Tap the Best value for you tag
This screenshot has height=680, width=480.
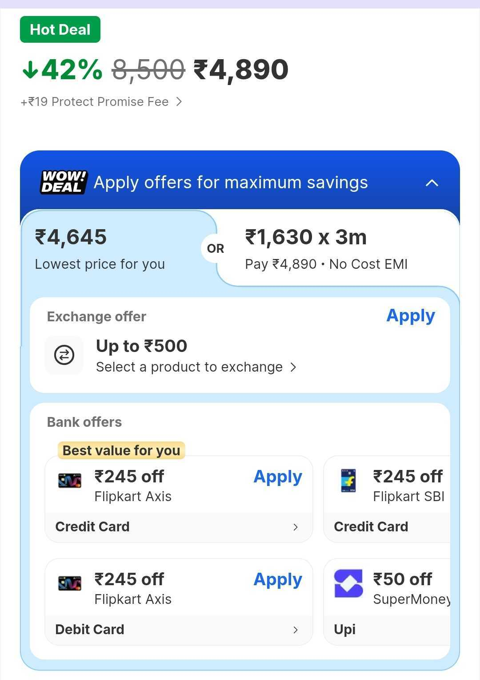(121, 450)
